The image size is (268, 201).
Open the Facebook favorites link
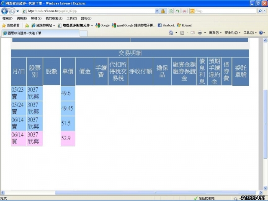click(x=166, y=26)
